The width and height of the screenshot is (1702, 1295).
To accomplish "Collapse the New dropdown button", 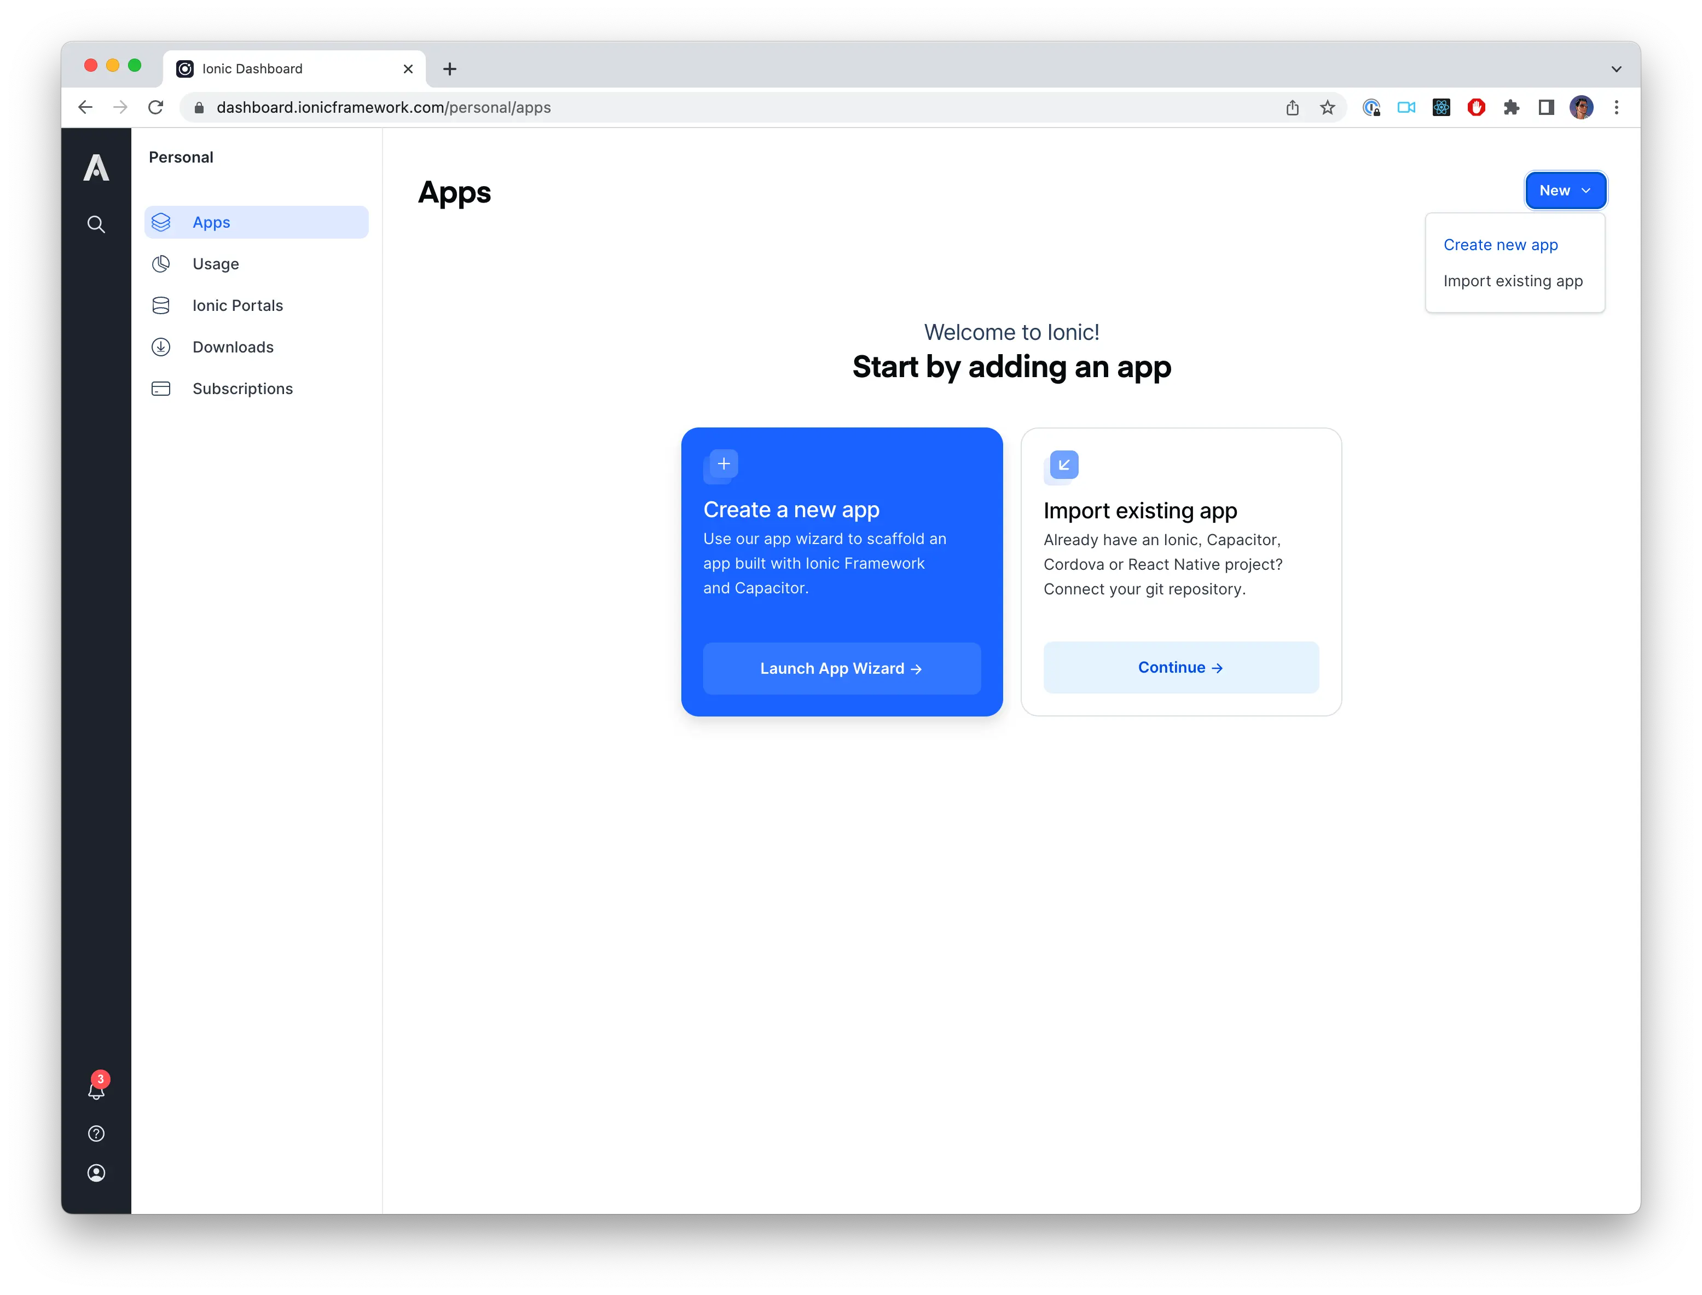I will (x=1565, y=190).
